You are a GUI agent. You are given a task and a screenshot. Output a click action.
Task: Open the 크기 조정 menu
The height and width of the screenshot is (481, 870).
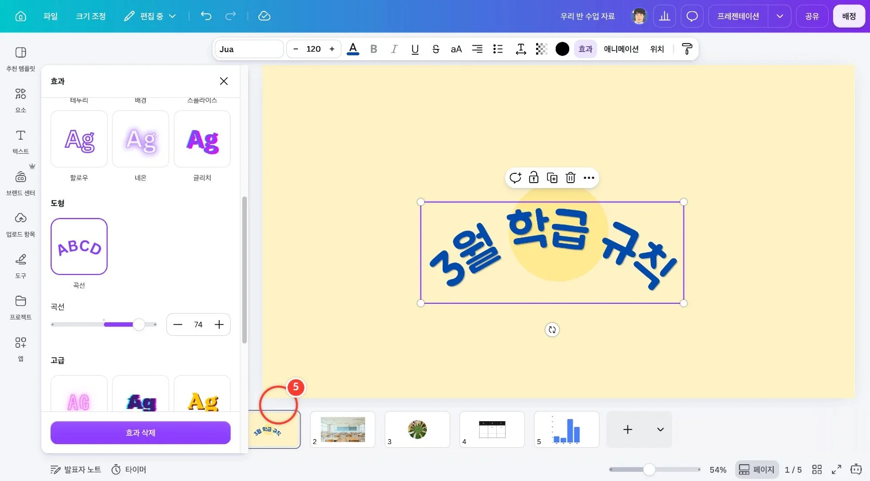(x=91, y=16)
